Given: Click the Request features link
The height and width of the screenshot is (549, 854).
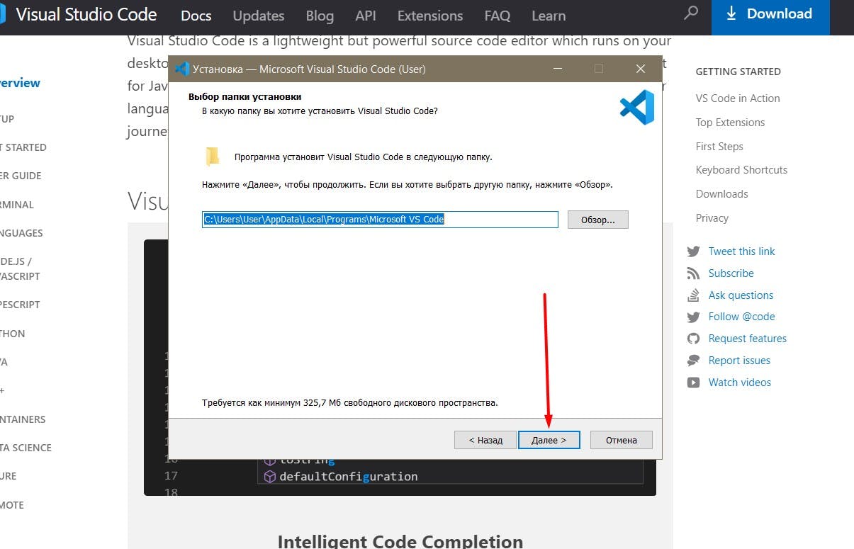Looking at the screenshot, I should 747,339.
